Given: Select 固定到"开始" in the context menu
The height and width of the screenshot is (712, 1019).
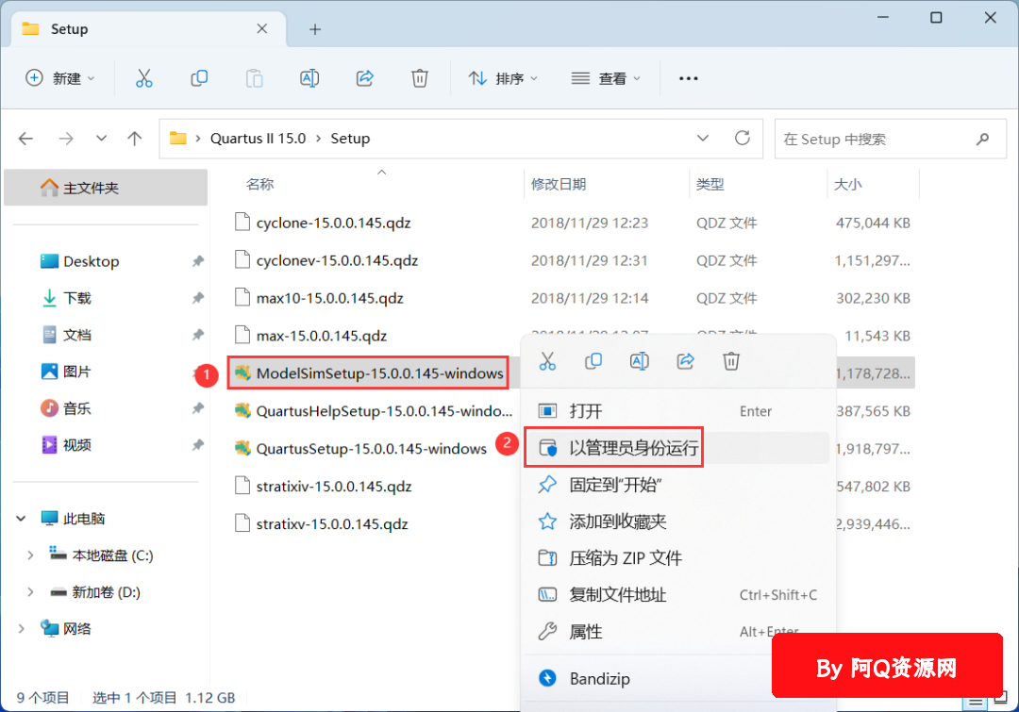Looking at the screenshot, I should 677,485.
